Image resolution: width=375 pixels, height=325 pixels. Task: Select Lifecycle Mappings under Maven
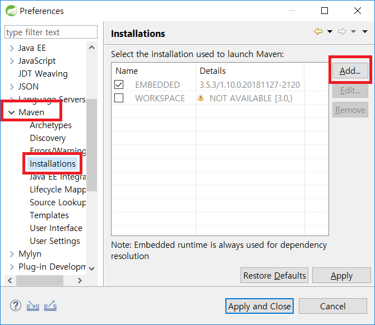(58, 190)
